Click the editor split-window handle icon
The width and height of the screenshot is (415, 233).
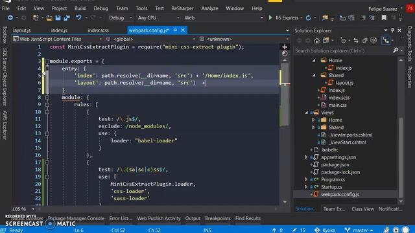[285, 47]
